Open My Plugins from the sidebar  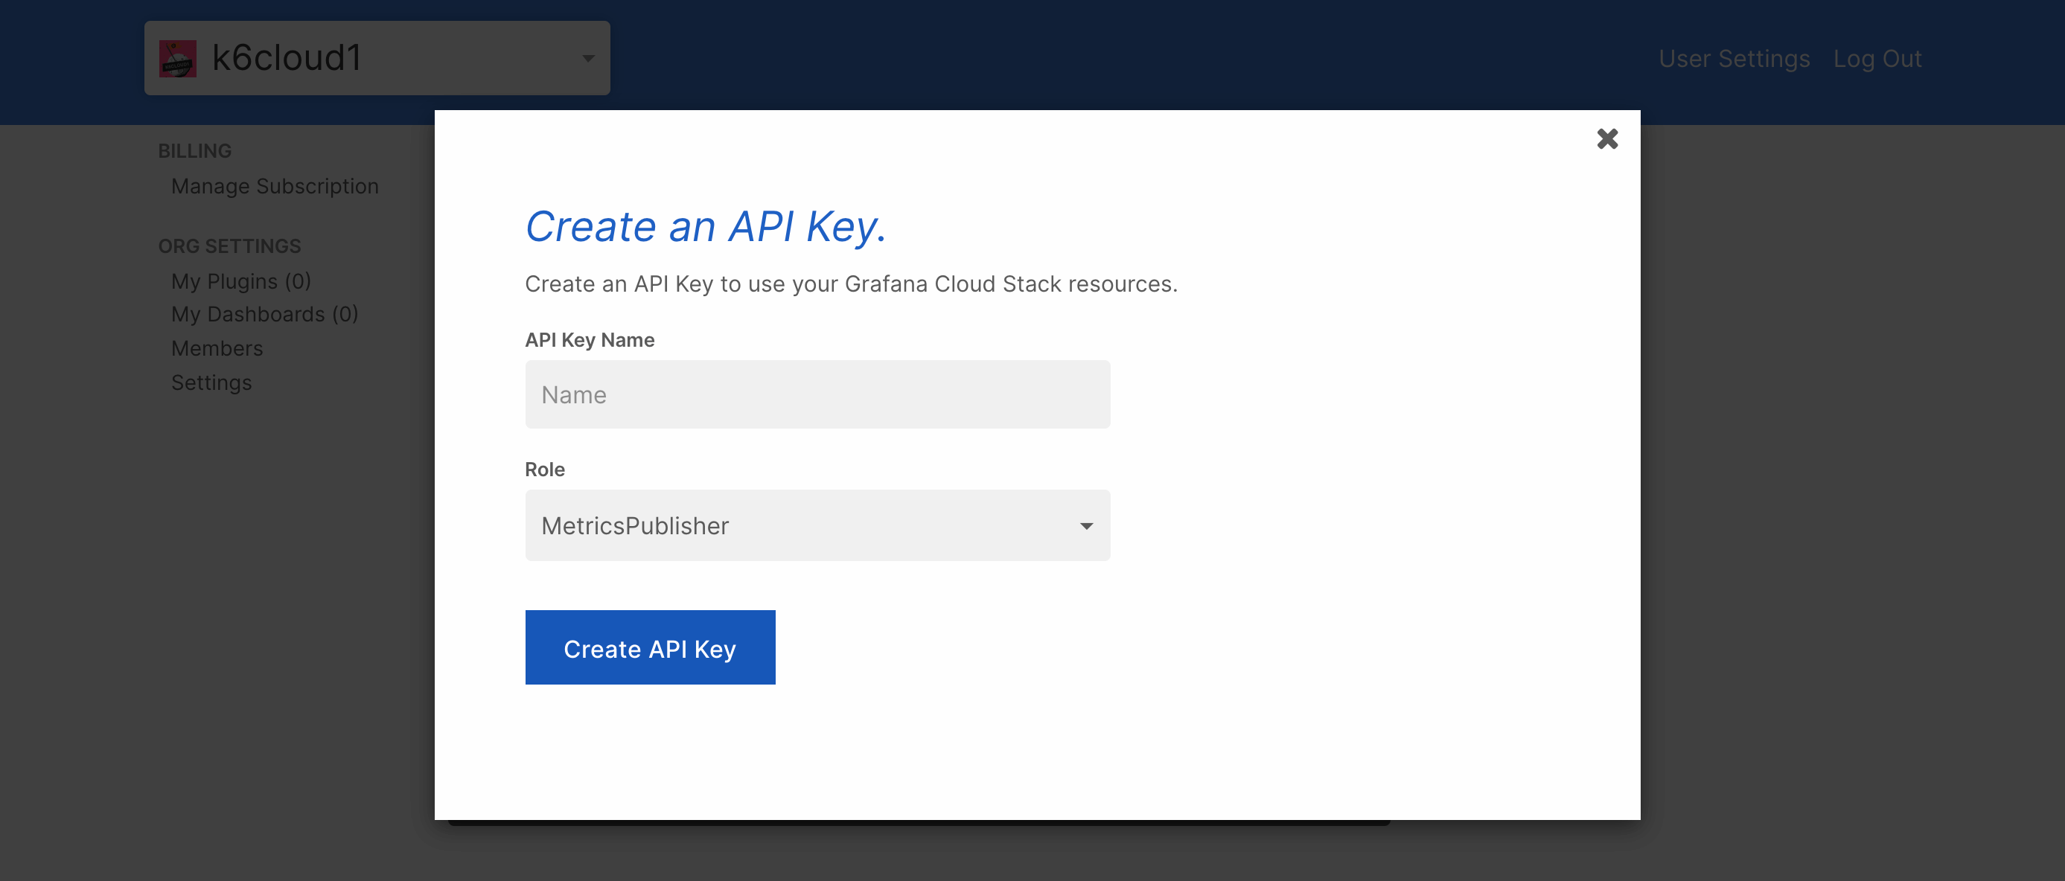coord(240,281)
